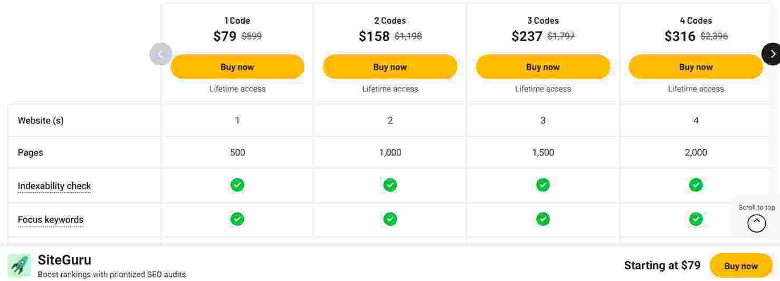The width and height of the screenshot is (780, 281).
Task: Click Focus keywords checkmark under 1 Code
Action: (237, 219)
